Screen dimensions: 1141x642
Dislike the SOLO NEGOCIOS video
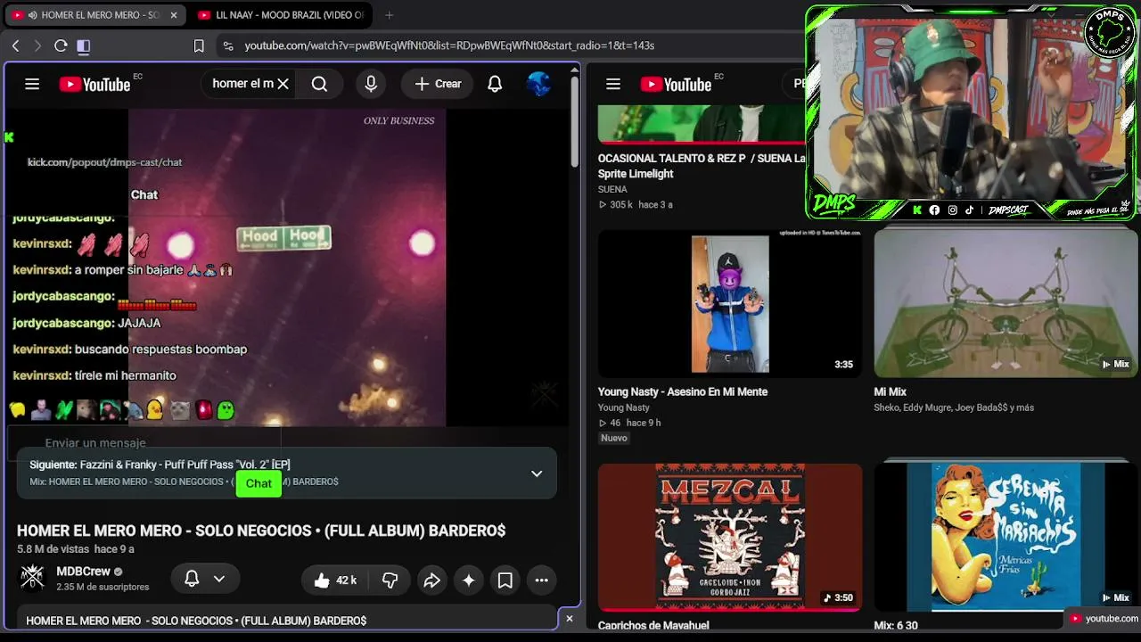click(390, 580)
